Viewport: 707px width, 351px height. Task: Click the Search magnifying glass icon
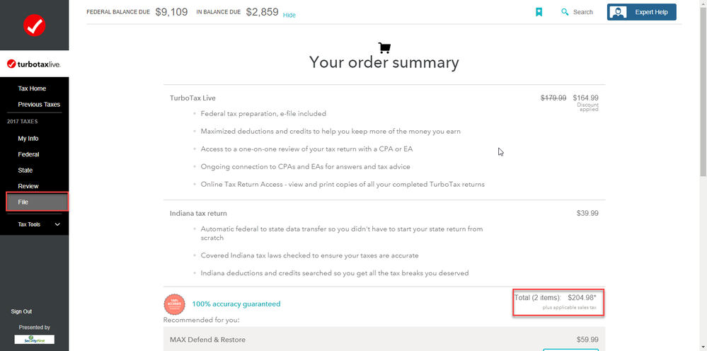click(565, 12)
